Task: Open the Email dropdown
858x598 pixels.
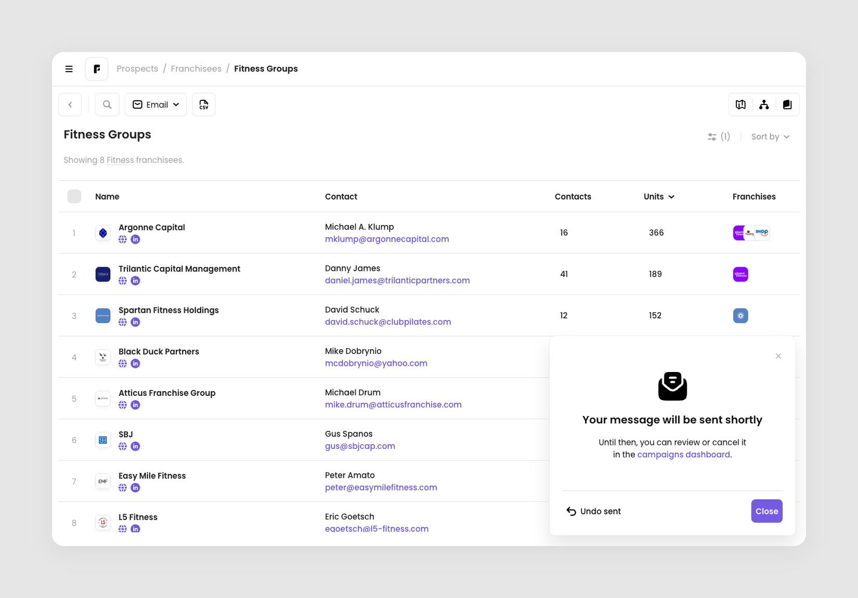Action: click(156, 105)
